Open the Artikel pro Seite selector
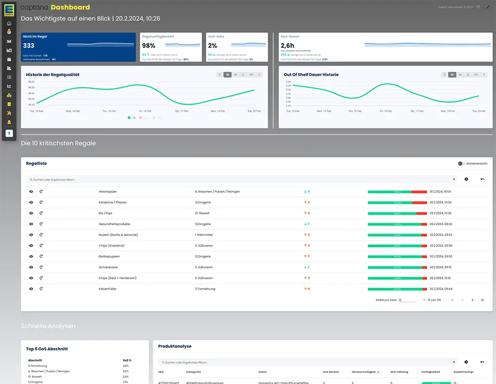 [x=407, y=300]
